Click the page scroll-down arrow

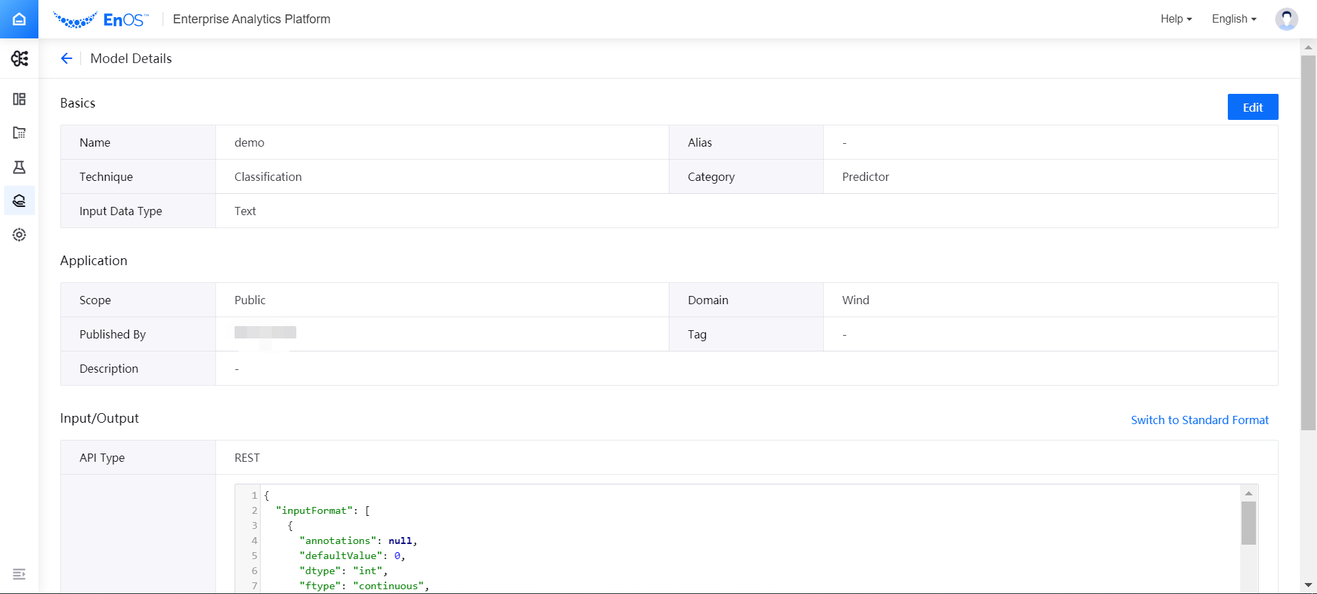click(x=1308, y=585)
